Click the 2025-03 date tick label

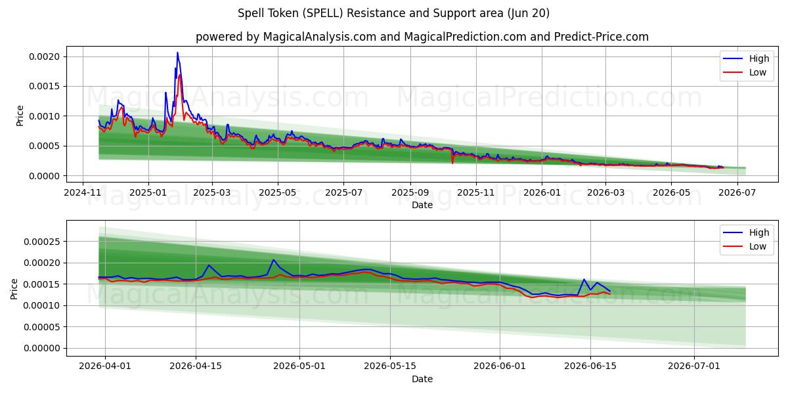click(212, 192)
